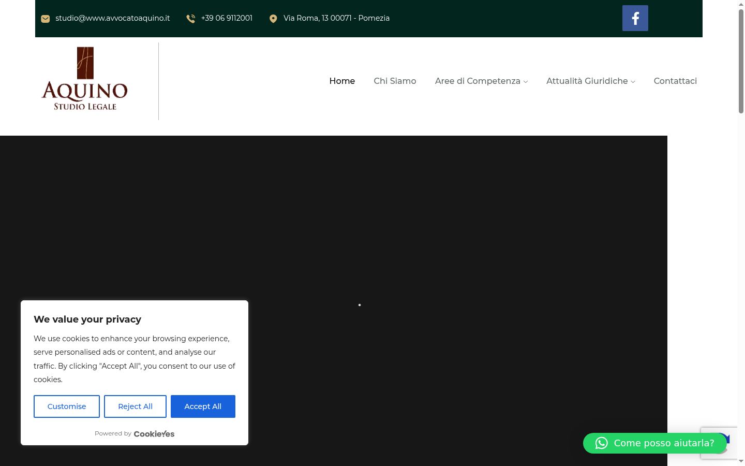Image resolution: width=745 pixels, height=466 pixels.
Task: Open the Facebook page icon
Action: tap(635, 18)
